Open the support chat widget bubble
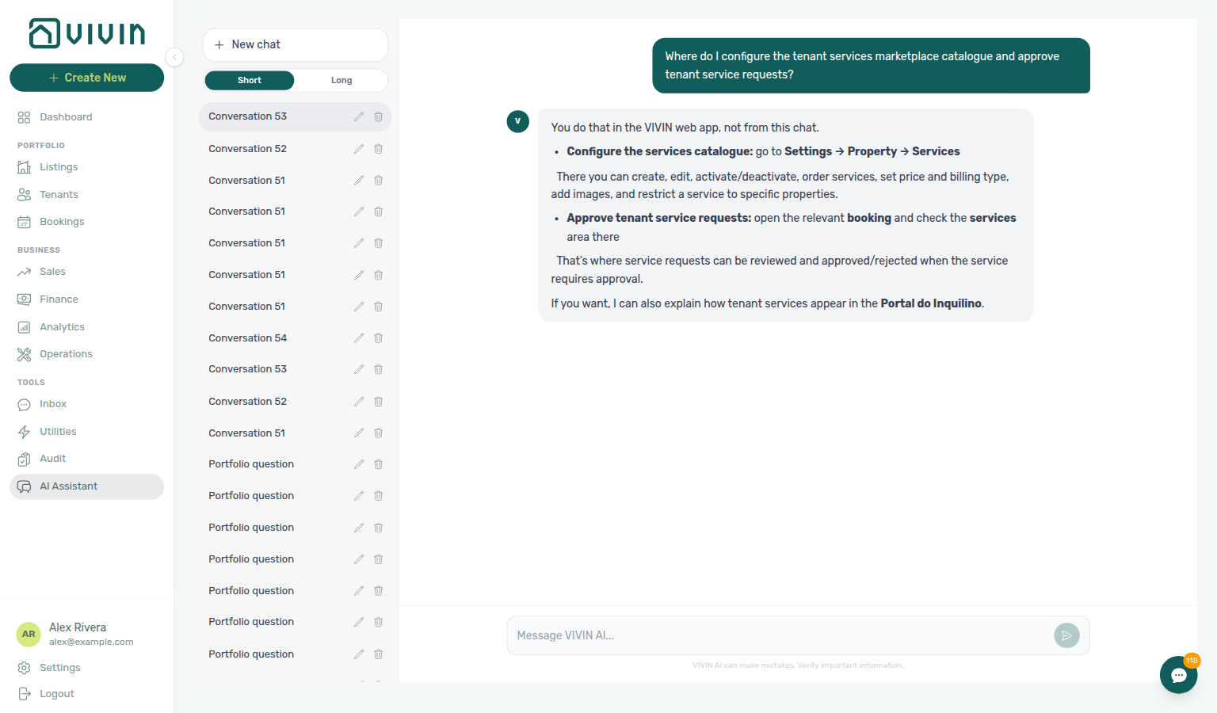Screen dimensions: 1217x713 [1179, 675]
